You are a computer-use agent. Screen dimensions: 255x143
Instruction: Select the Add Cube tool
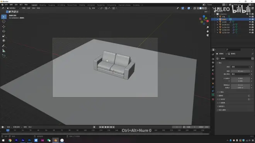4,56
